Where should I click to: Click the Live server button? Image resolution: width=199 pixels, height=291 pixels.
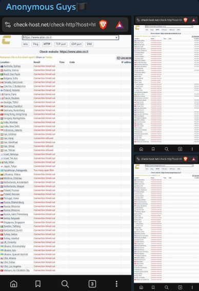tap(124, 58)
